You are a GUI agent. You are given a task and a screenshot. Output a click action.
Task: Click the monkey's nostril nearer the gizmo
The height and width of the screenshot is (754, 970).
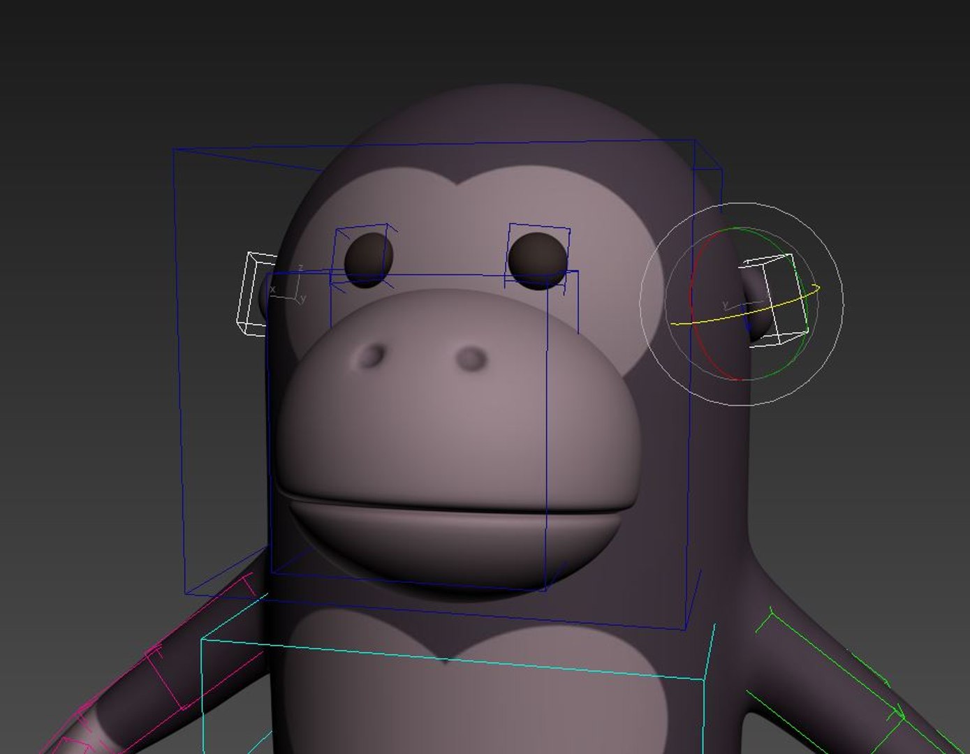click(471, 359)
